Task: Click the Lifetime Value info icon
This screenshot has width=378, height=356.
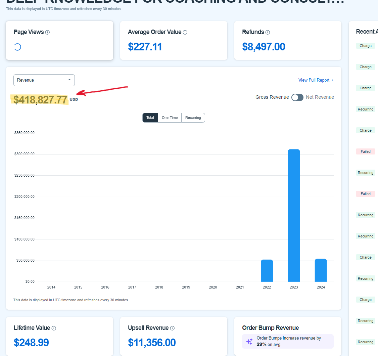Action: (x=54, y=328)
